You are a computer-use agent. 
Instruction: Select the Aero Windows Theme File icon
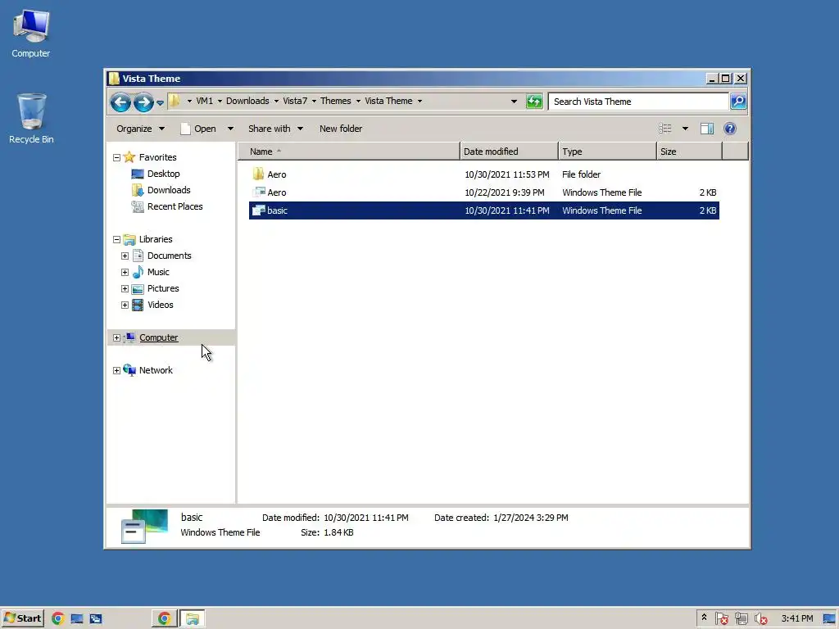pyautogui.click(x=259, y=192)
